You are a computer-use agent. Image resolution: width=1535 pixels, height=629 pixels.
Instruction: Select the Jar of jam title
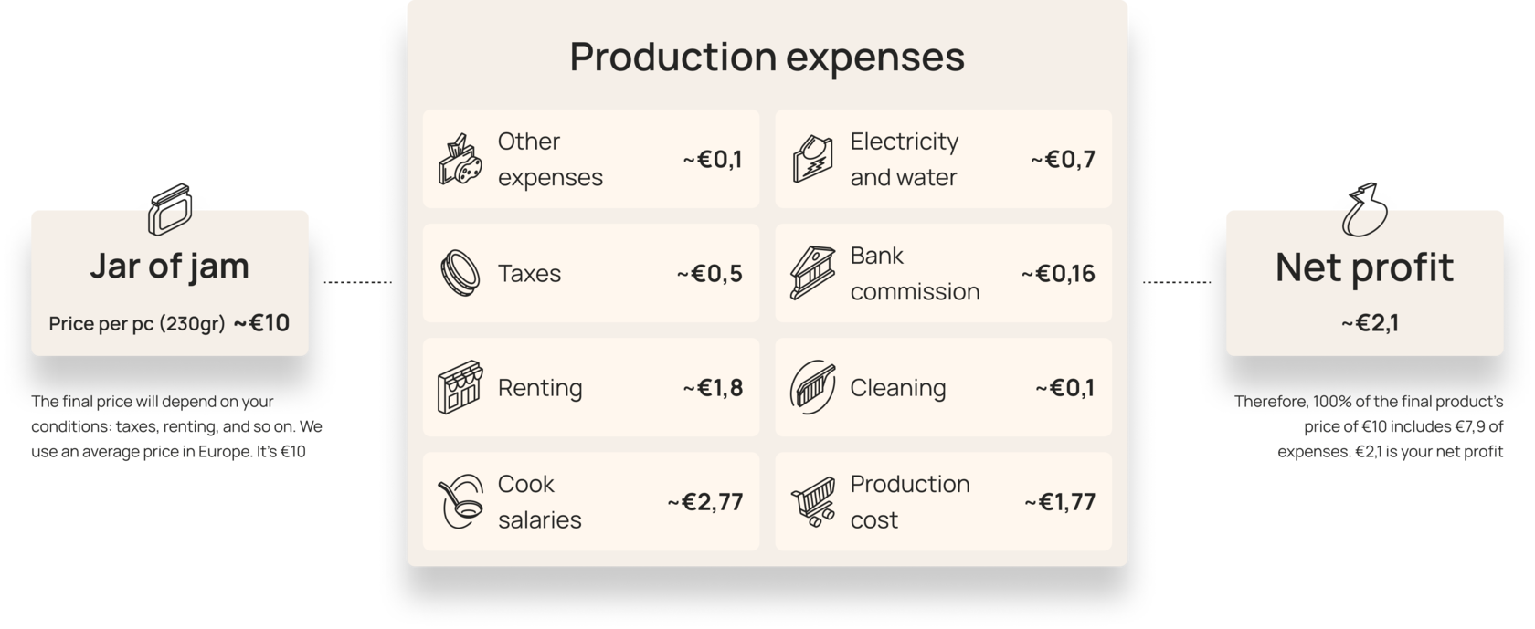pos(170,267)
